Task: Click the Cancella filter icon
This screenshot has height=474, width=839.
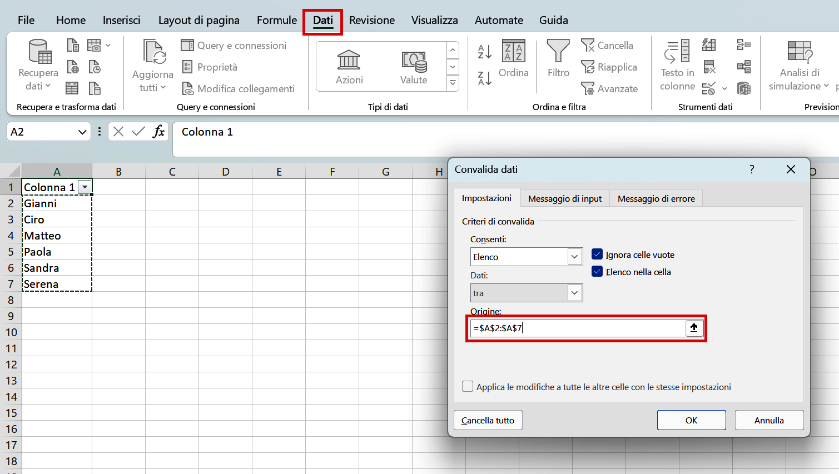Action: tap(587, 45)
